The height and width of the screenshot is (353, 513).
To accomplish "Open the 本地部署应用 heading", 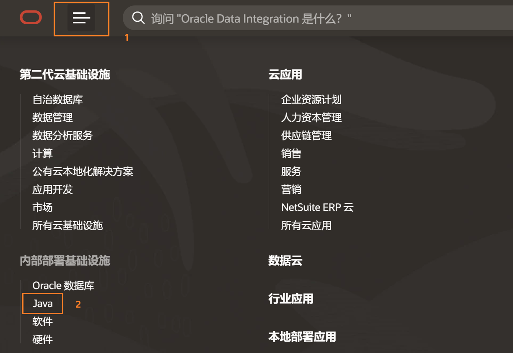I will 302,337.
